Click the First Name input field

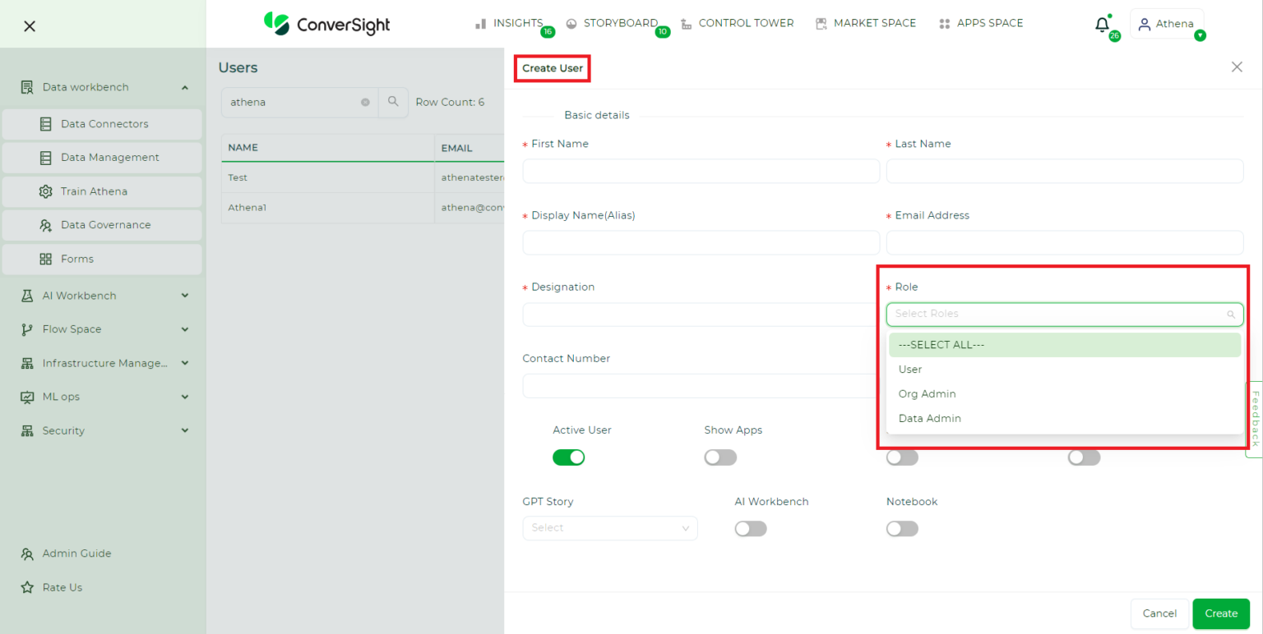701,171
